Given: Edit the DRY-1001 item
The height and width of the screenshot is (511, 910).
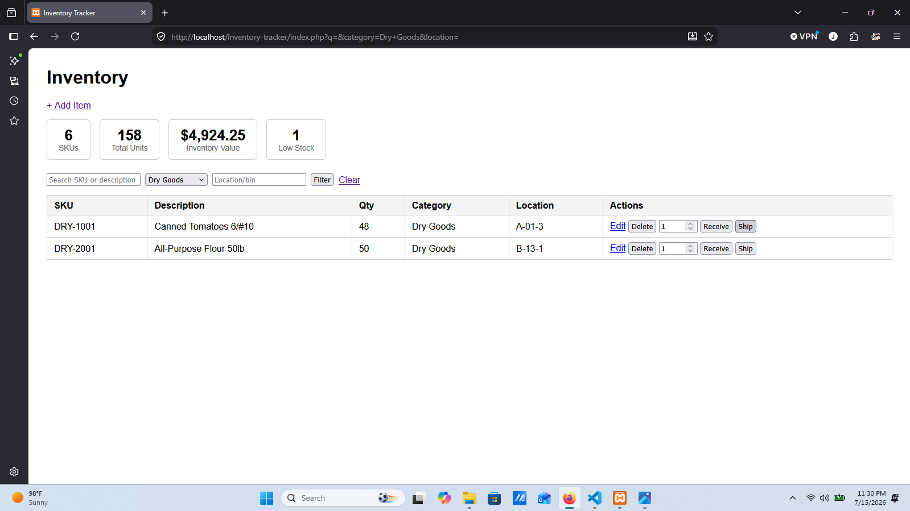Looking at the screenshot, I should [617, 226].
